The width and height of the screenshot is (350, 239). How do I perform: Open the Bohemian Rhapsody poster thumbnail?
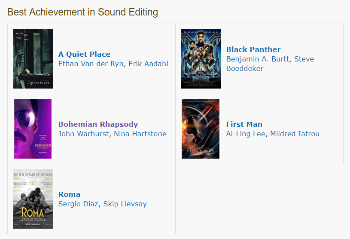tap(33, 129)
